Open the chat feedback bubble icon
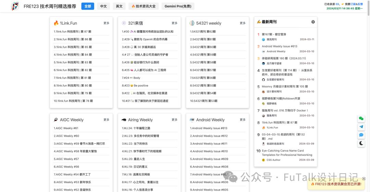Viewport: 370px width, 192px height. pyautogui.click(x=361, y=135)
